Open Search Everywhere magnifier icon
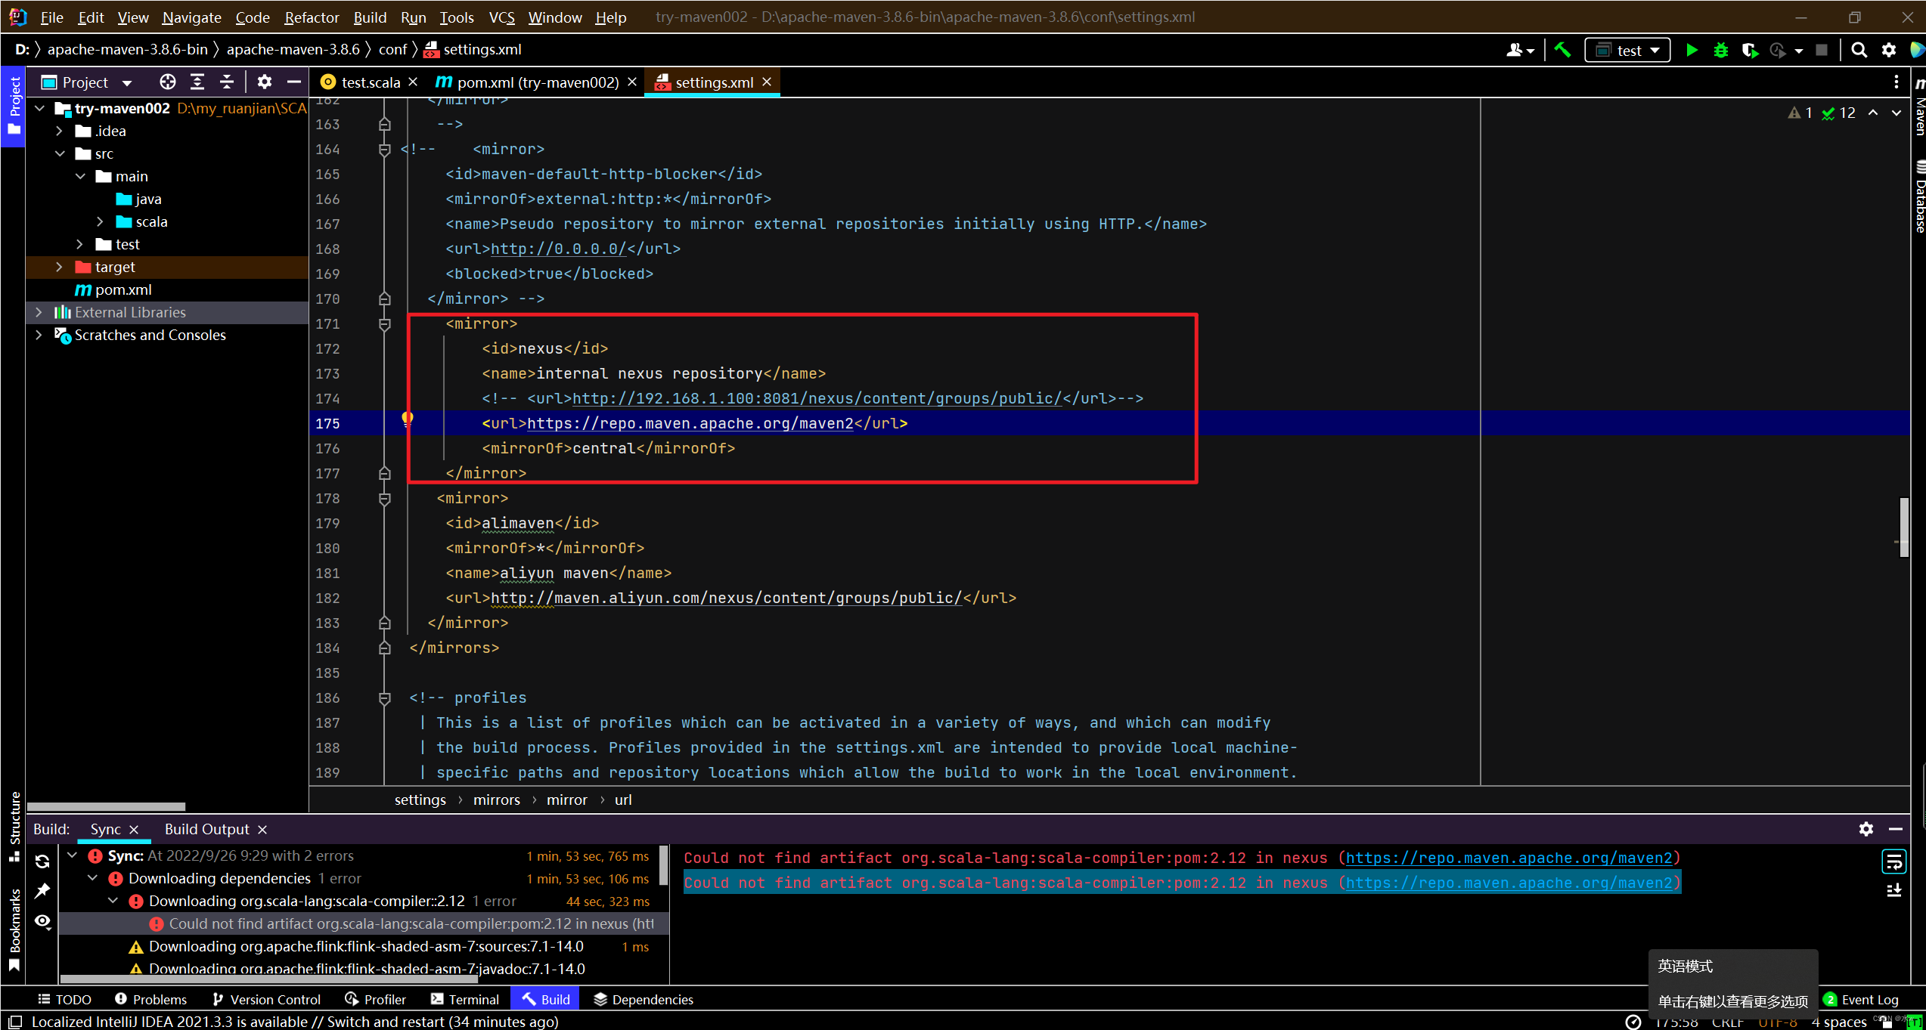The image size is (1926, 1030). [x=1859, y=51]
